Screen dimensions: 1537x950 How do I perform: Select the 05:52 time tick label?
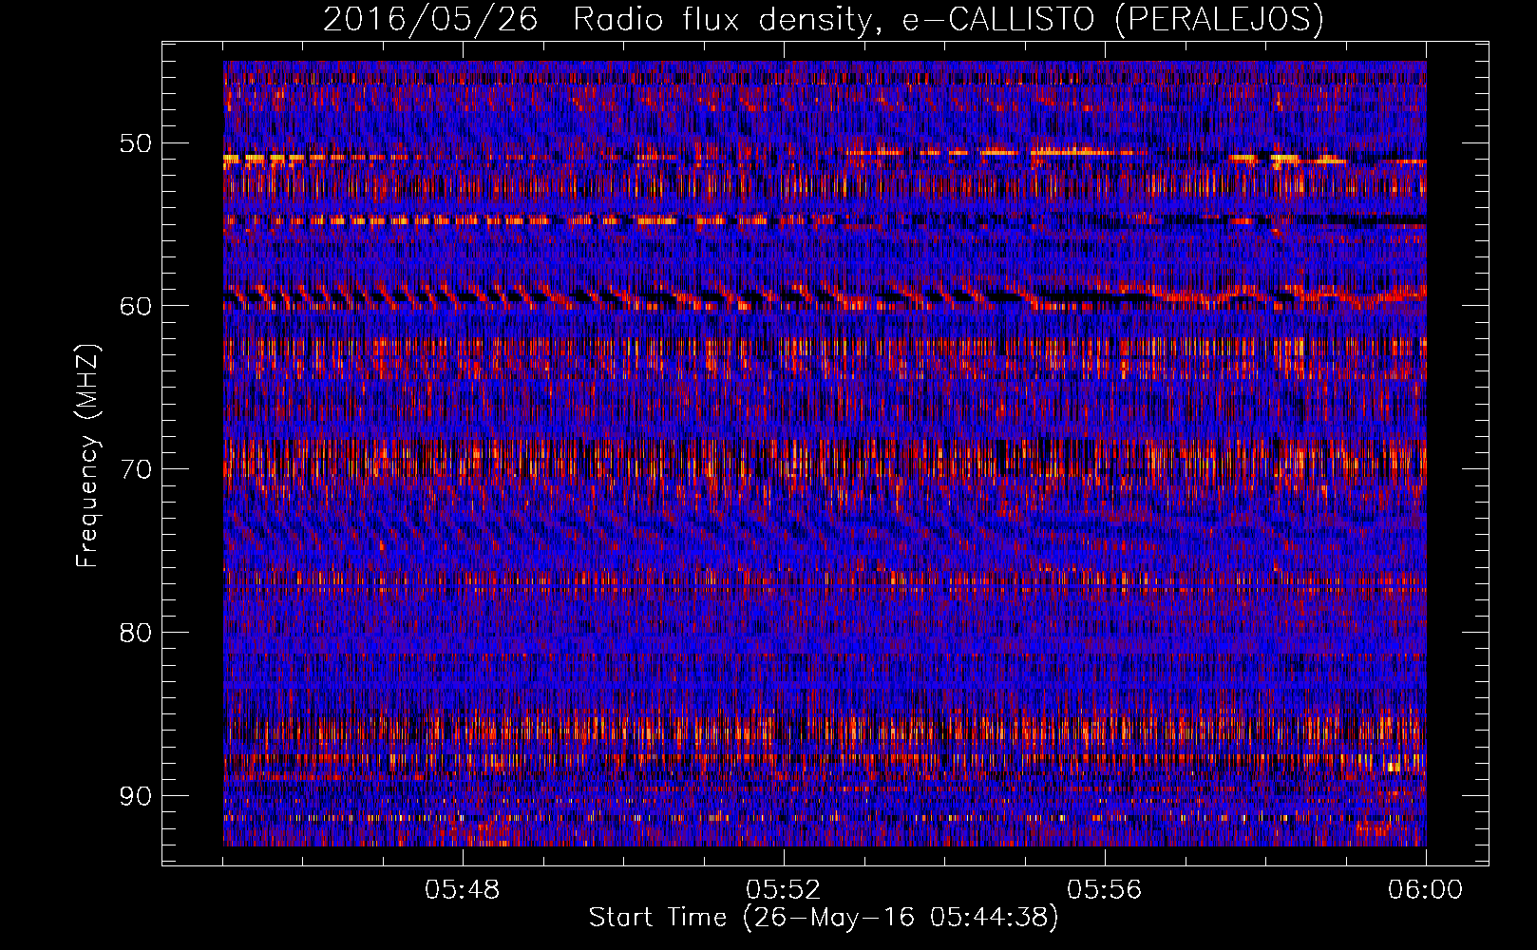coord(784,890)
